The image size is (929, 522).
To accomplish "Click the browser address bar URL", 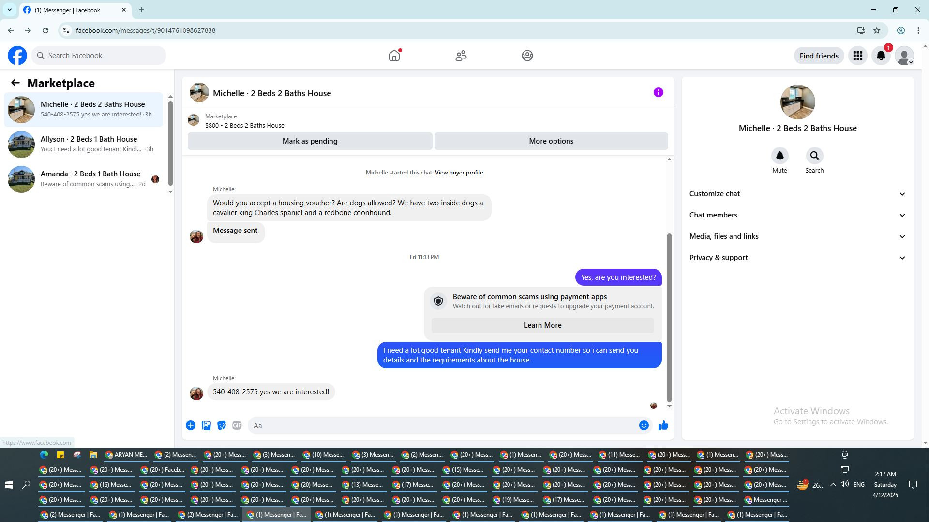I will click(x=146, y=30).
